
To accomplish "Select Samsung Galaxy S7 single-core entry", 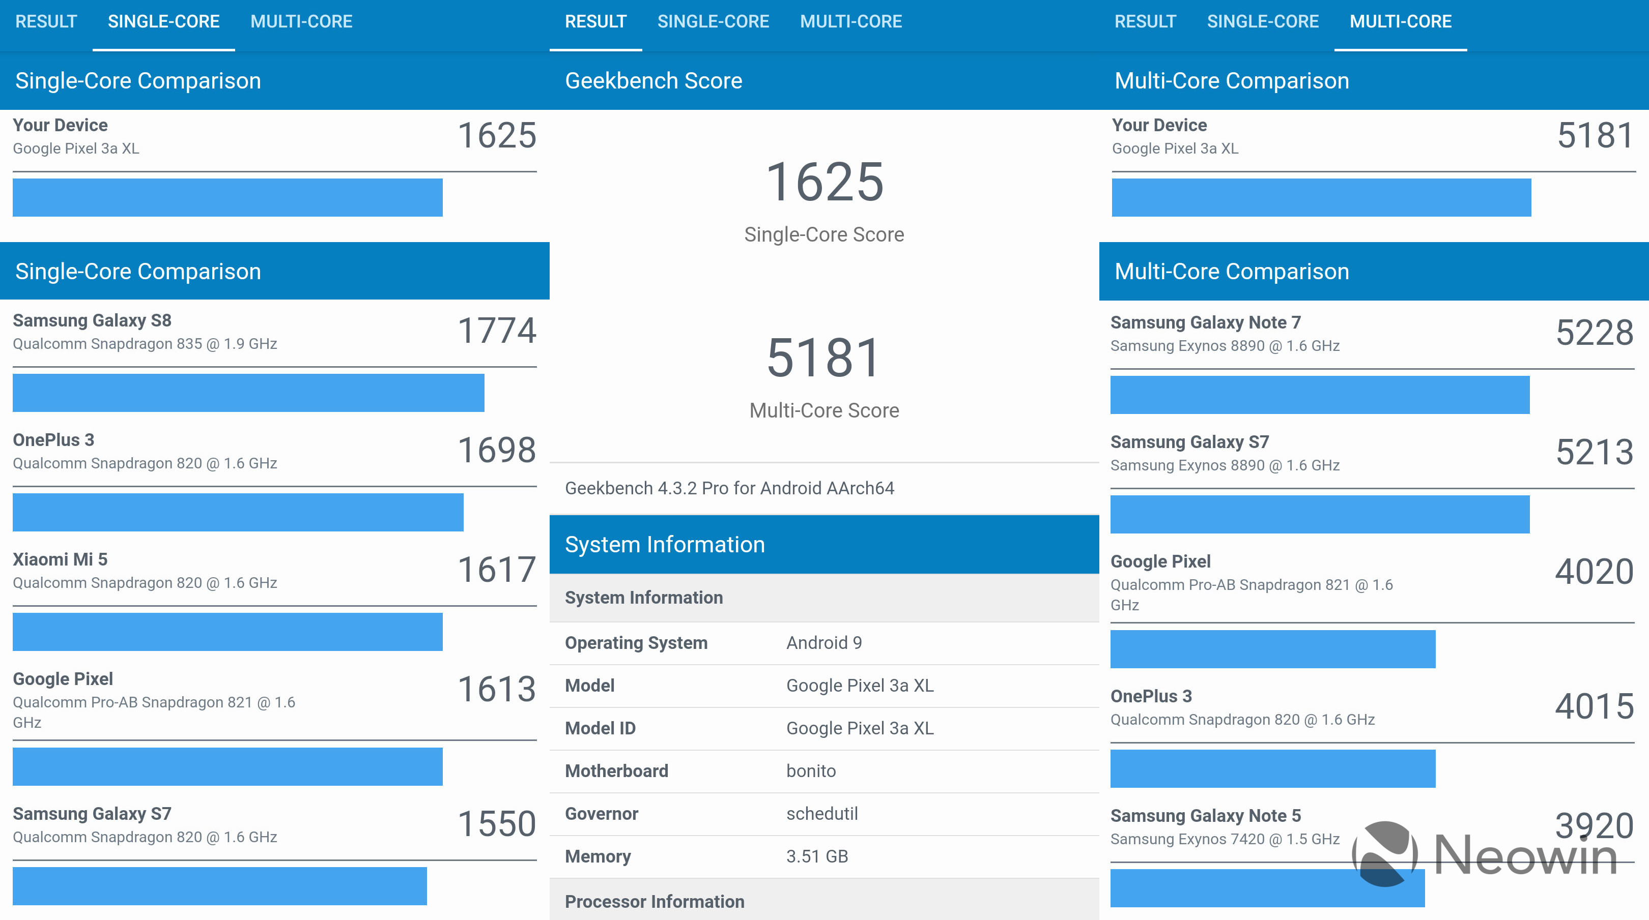I will click(275, 853).
